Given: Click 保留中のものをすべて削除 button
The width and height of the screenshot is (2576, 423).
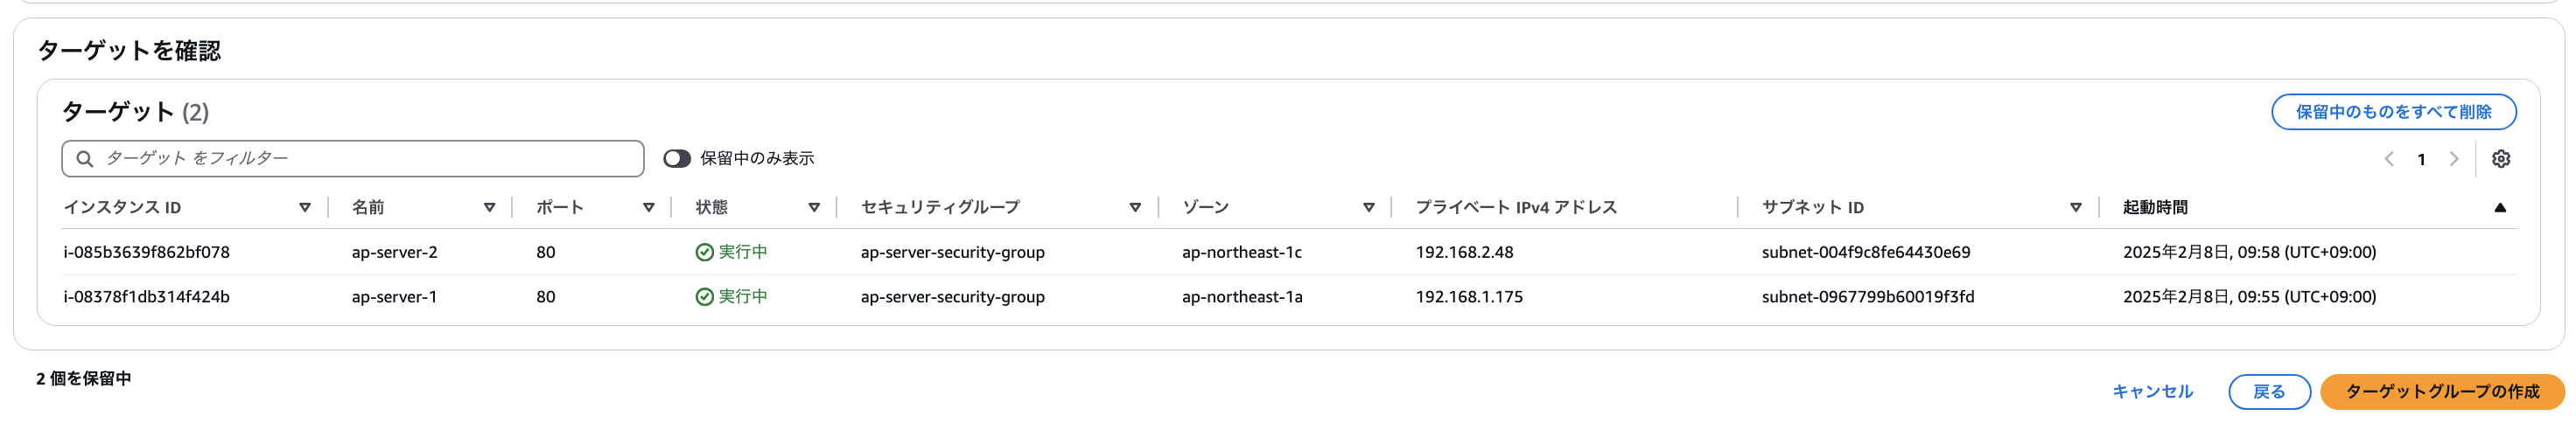Looking at the screenshot, I should pyautogui.click(x=2393, y=112).
